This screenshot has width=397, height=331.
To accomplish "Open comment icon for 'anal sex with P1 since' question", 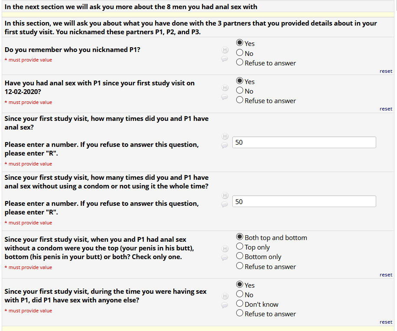I will point(225,97).
